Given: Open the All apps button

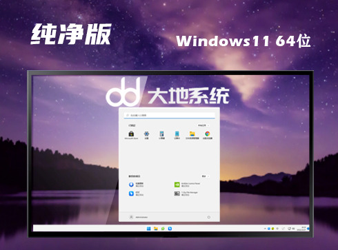Looking at the screenshot, I should tap(203, 125).
